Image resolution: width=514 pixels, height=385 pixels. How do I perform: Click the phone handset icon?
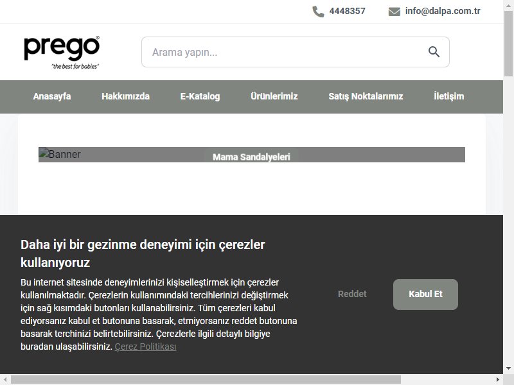tap(318, 12)
